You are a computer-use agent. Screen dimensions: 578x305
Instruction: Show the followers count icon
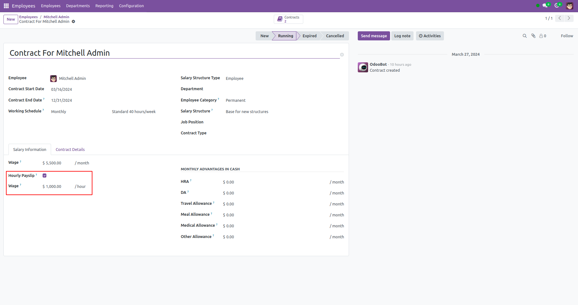[543, 36]
